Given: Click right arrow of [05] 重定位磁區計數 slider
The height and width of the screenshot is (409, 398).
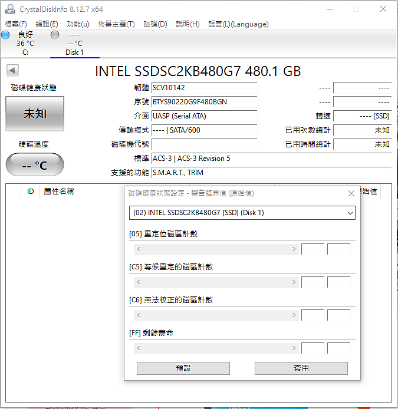Looking at the screenshot, I should 294,249.
